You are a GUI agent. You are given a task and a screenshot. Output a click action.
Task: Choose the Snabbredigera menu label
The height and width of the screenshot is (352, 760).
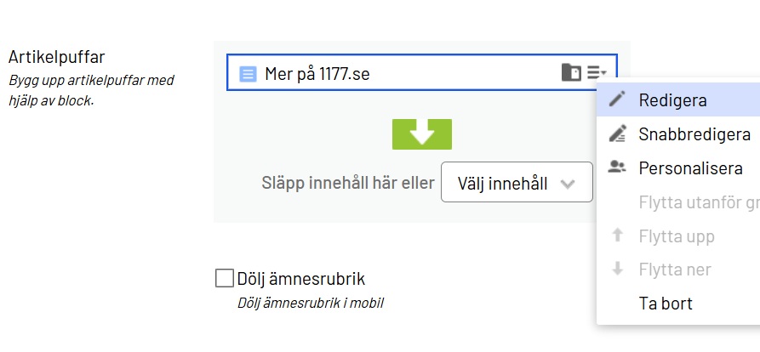[x=694, y=134]
